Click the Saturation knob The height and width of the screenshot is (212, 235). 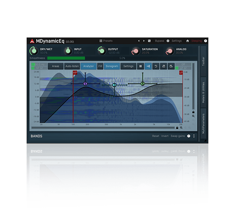click(136, 51)
